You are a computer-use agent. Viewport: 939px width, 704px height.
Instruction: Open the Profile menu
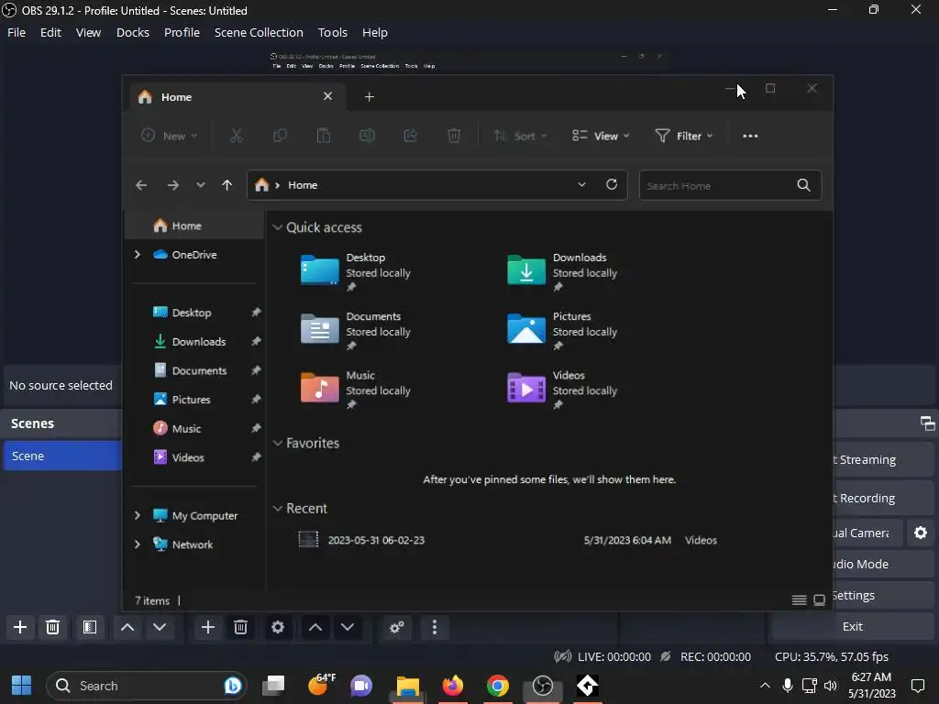[182, 32]
